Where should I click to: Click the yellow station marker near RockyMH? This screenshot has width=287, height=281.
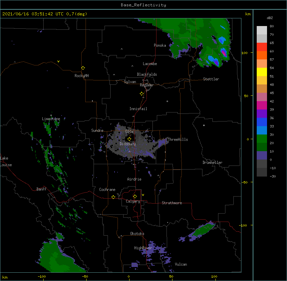(x=83, y=68)
